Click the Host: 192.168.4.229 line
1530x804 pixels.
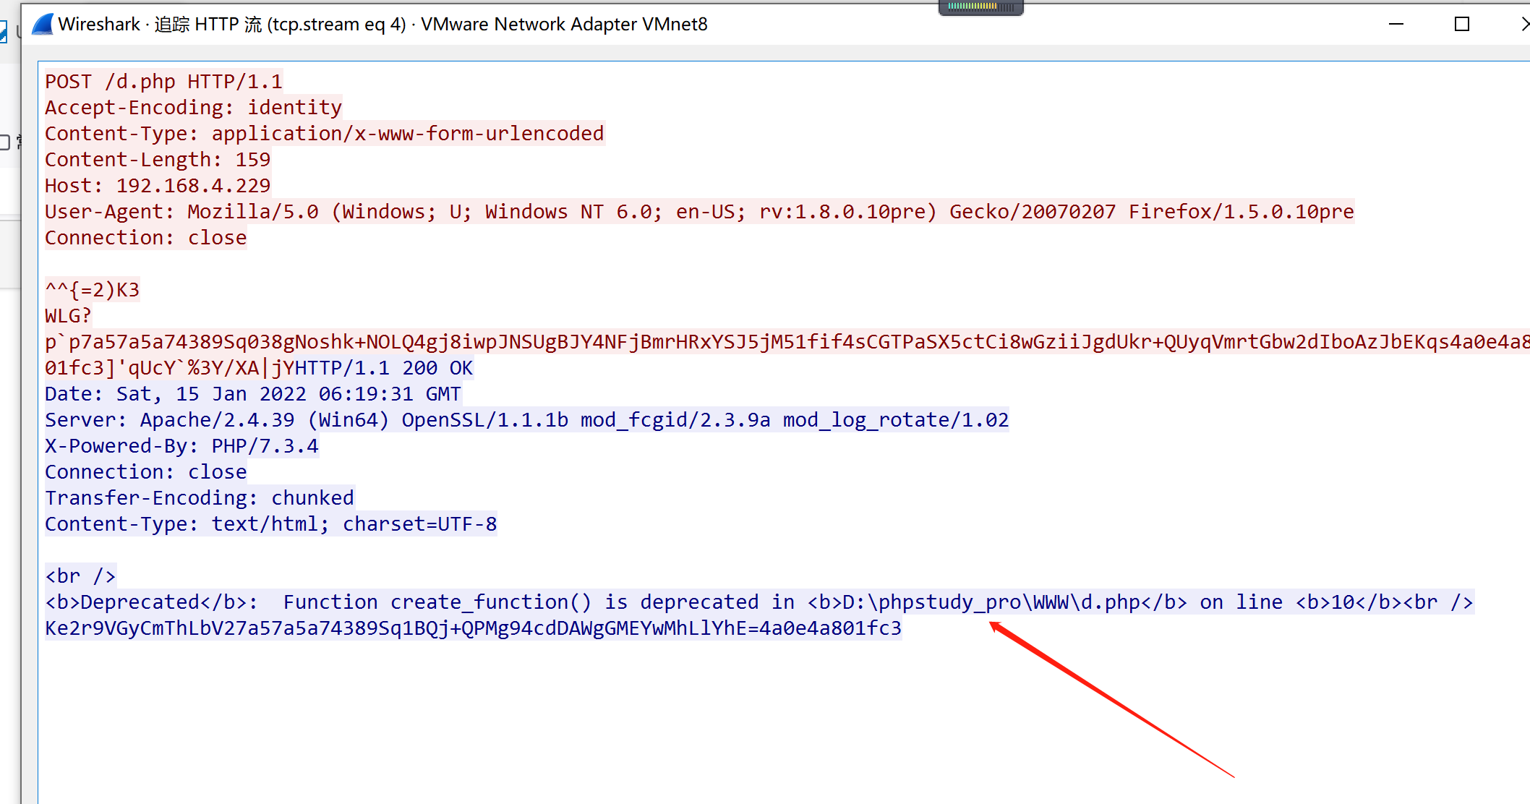[x=157, y=186]
